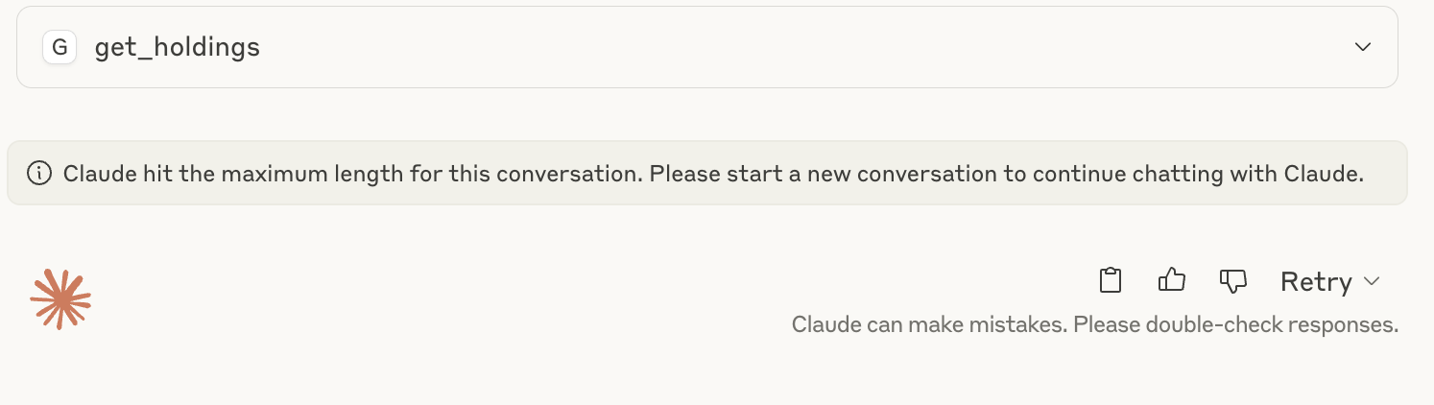Screen dimensions: 1434x405
Task: Click "Please double-check responses" text
Action: pos(1235,325)
